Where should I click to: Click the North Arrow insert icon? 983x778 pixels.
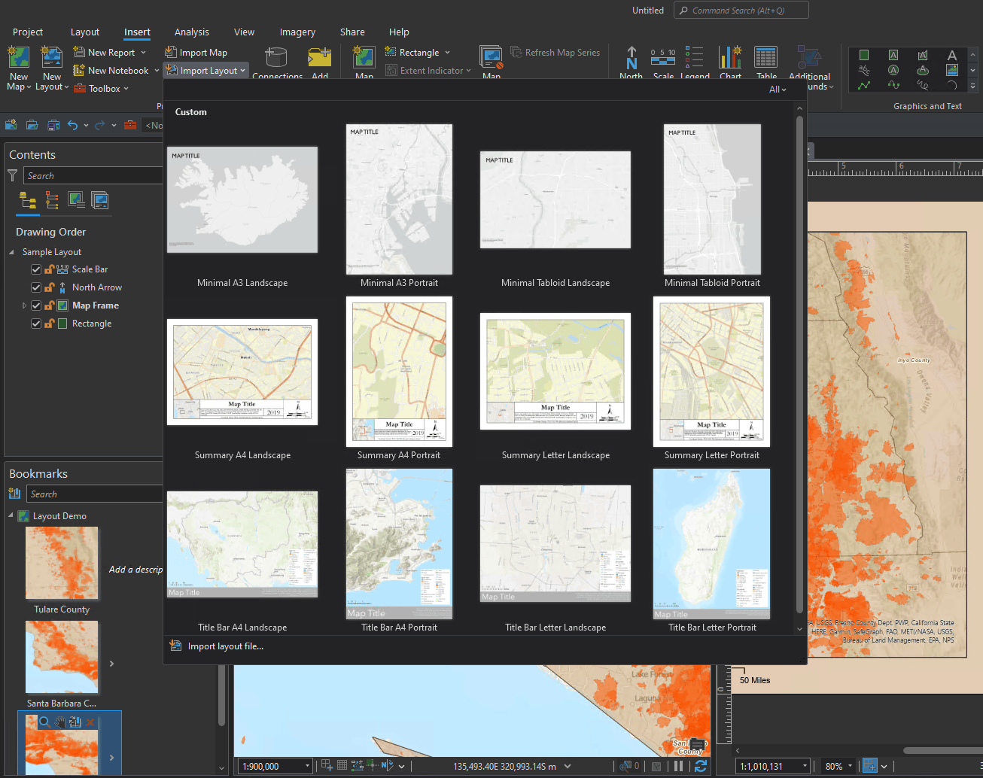coord(631,60)
